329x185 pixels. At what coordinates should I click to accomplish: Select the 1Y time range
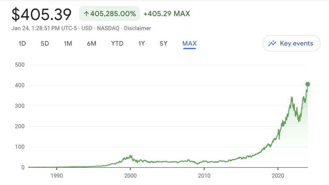tap(141, 44)
